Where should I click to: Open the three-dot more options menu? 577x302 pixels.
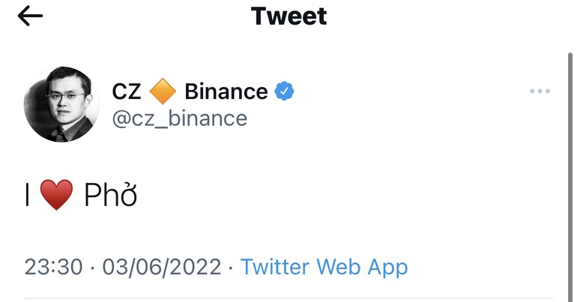[540, 91]
